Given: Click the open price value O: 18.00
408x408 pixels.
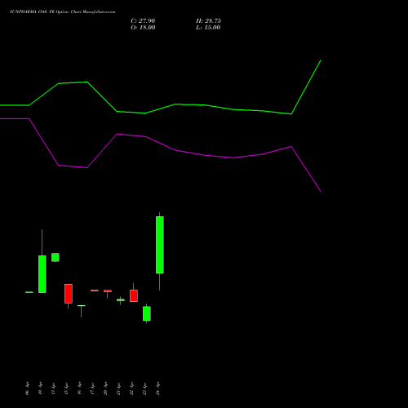Looking at the screenshot, I should [x=143, y=28].
